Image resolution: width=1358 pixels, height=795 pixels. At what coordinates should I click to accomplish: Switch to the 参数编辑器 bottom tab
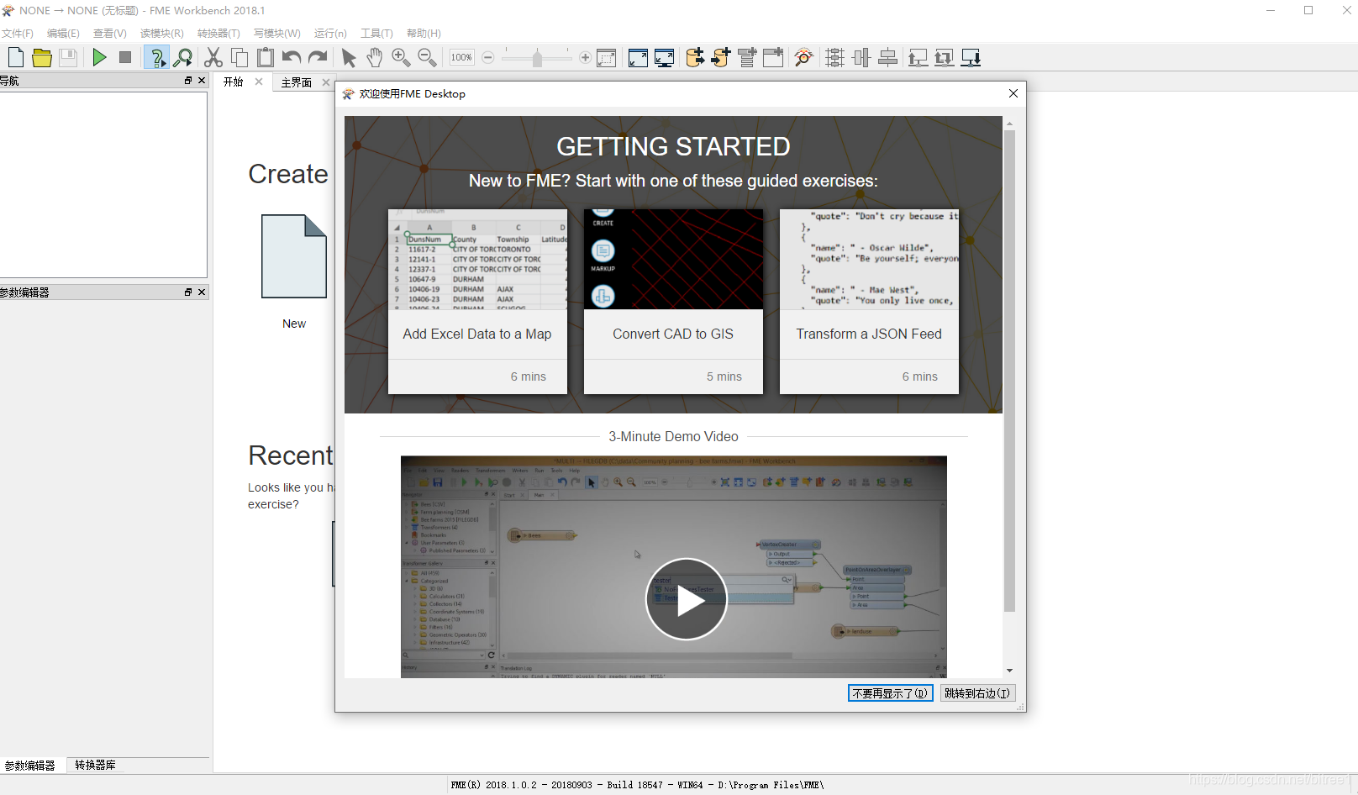30,766
